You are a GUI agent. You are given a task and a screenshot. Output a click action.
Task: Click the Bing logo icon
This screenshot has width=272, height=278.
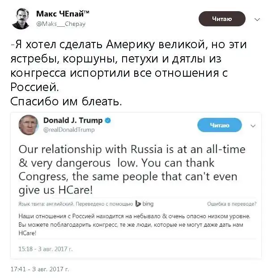pyautogui.click(x=144, y=203)
